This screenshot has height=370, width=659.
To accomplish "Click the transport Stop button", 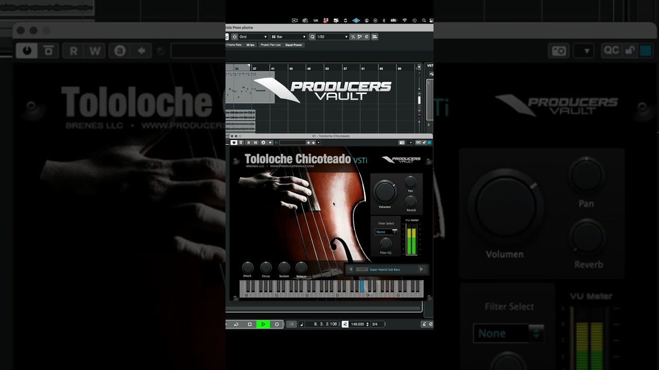I will point(250,324).
